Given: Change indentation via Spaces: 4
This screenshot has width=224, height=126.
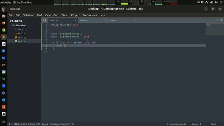Looking at the screenshot, I should coord(196,124).
